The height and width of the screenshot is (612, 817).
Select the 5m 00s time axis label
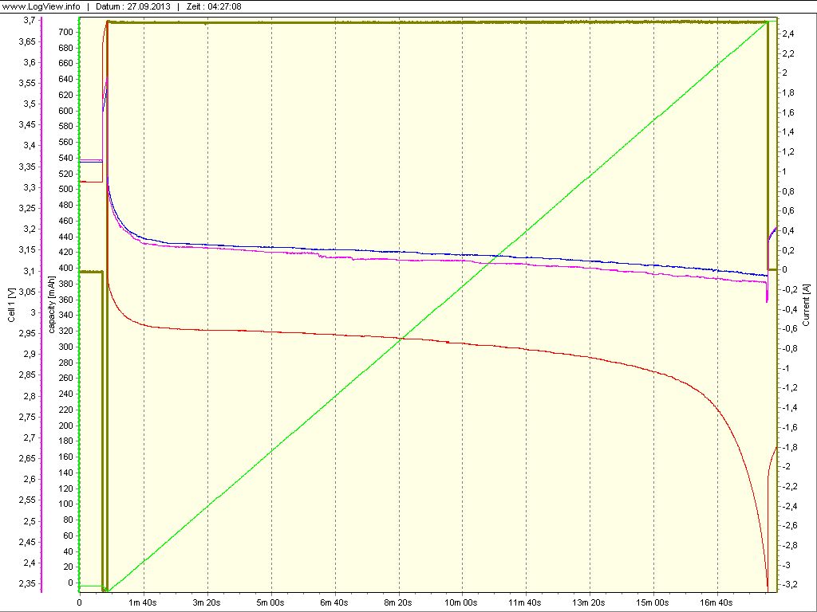[x=271, y=602]
